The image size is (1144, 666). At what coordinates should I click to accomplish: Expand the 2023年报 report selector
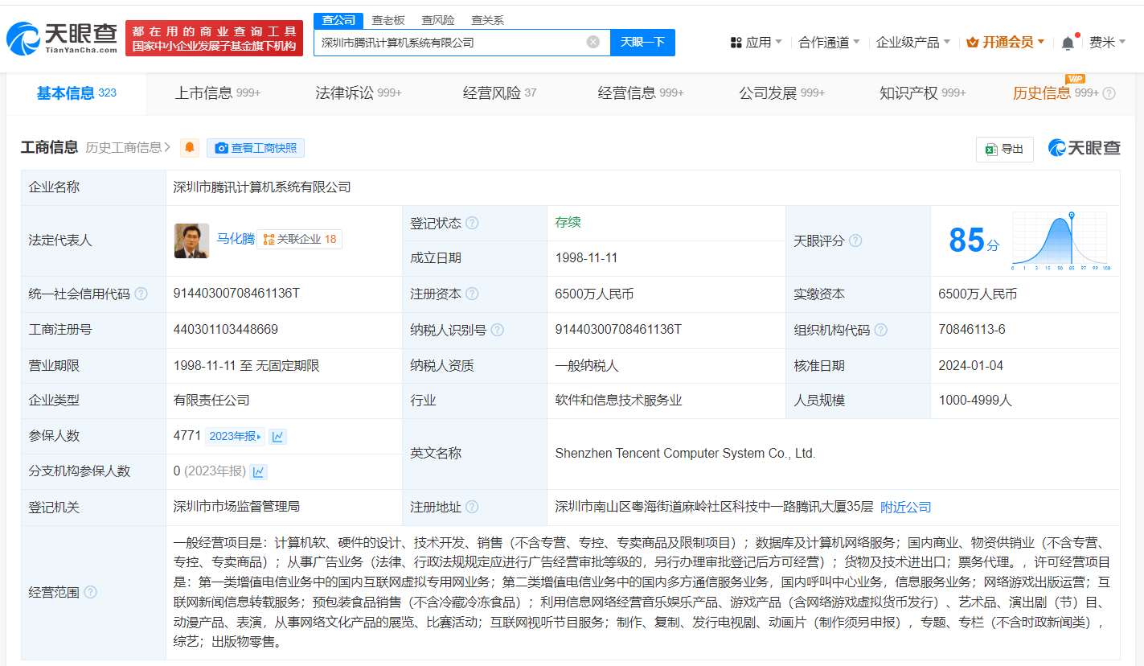(236, 437)
